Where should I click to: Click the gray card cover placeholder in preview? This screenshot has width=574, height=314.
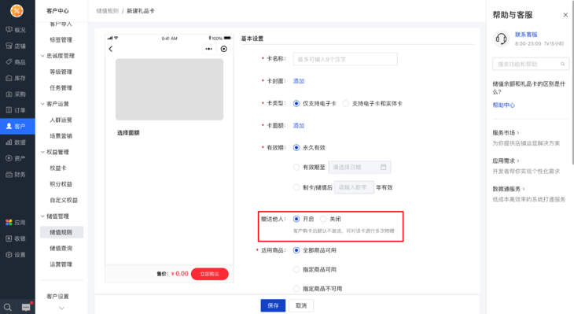[170, 90]
